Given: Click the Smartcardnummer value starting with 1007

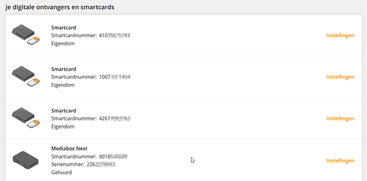Looking at the screenshot, I should coord(114,77).
